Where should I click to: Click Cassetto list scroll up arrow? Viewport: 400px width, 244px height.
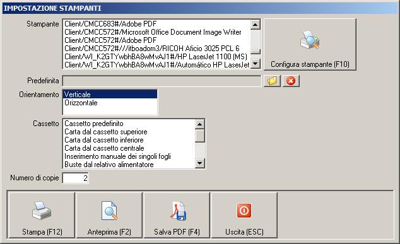tap(200, 124)
